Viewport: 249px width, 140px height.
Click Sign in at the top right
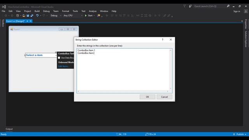[237, 11]
